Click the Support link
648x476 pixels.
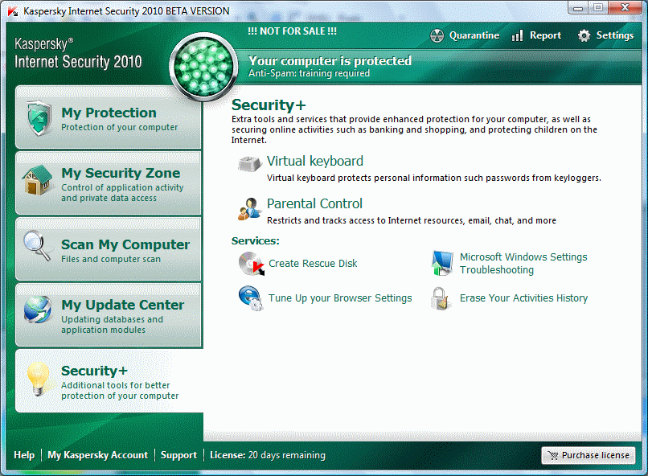point(178,455)
